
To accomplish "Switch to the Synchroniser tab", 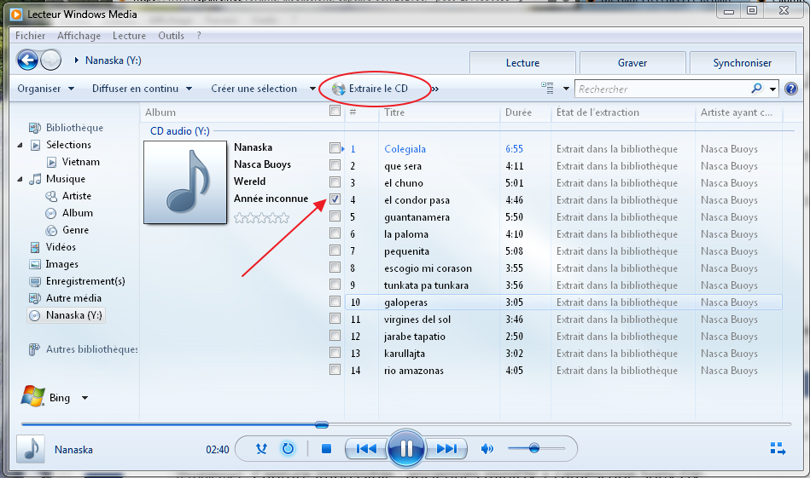I will point(743,63).
